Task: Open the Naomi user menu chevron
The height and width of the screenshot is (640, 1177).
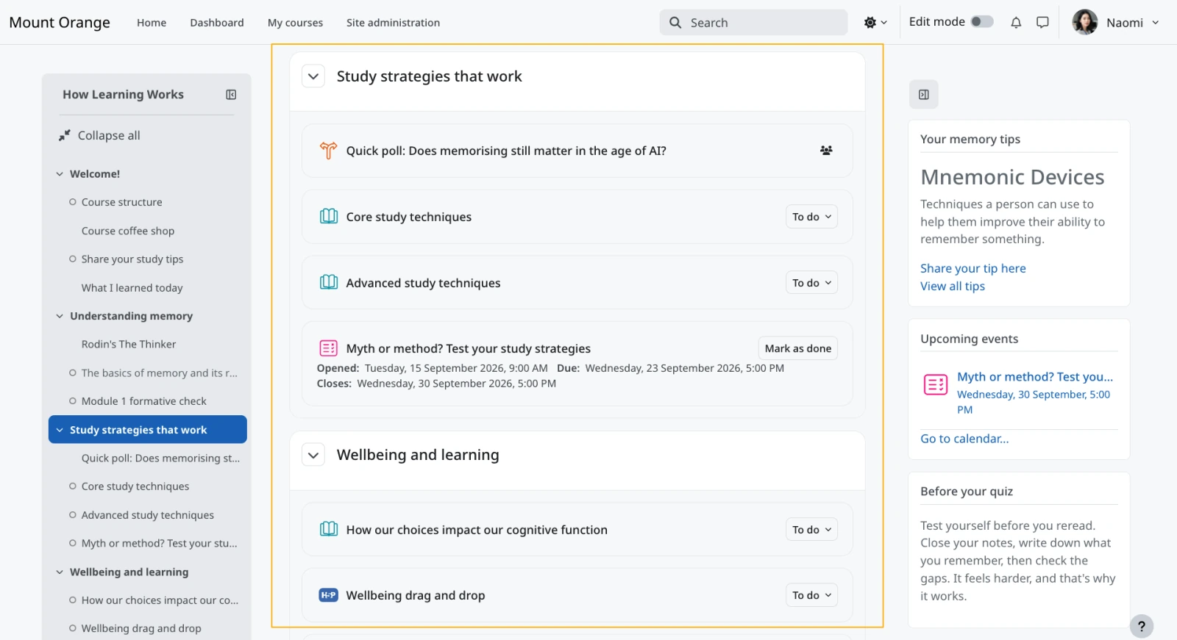Action: click(x=1155, y=23)
